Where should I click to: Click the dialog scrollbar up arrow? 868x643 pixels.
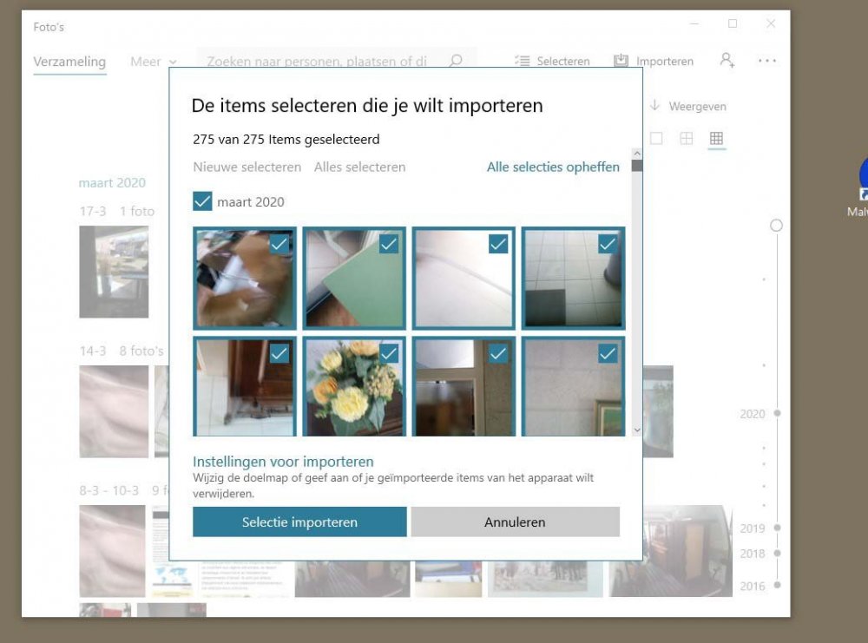[636, 154]
